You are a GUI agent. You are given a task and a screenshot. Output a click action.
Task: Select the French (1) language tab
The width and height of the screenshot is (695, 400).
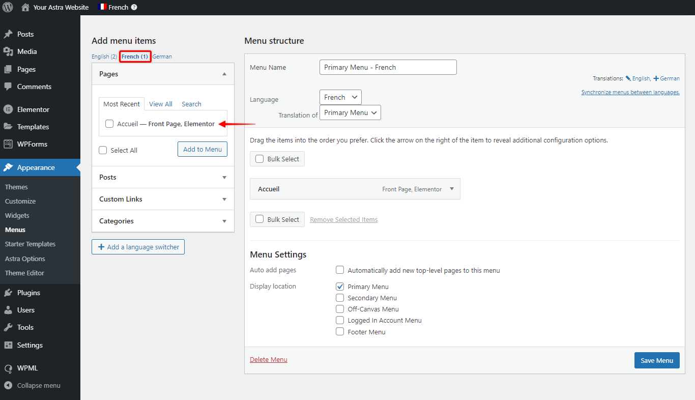pos(135,56)
